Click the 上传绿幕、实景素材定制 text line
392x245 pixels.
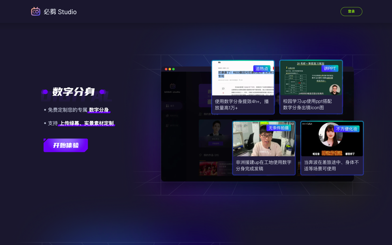[87, 123]
